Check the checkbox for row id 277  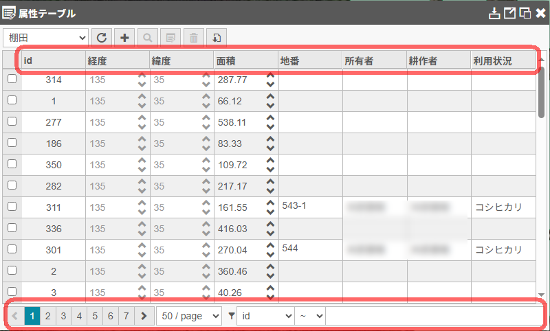[12, 121]
